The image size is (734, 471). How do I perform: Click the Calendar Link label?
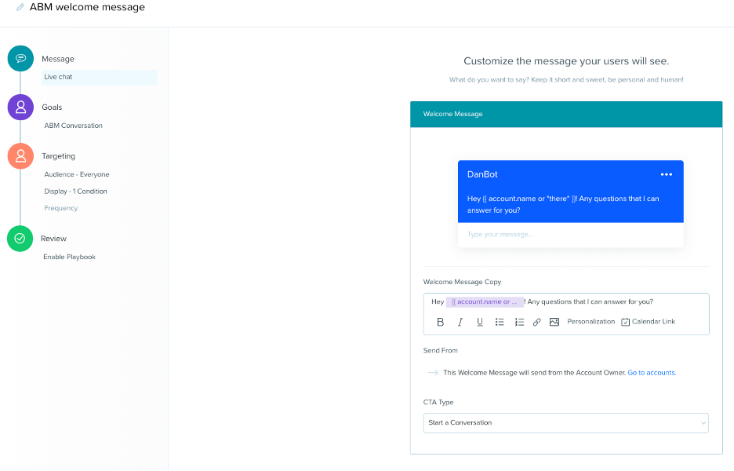coord(653,322)
